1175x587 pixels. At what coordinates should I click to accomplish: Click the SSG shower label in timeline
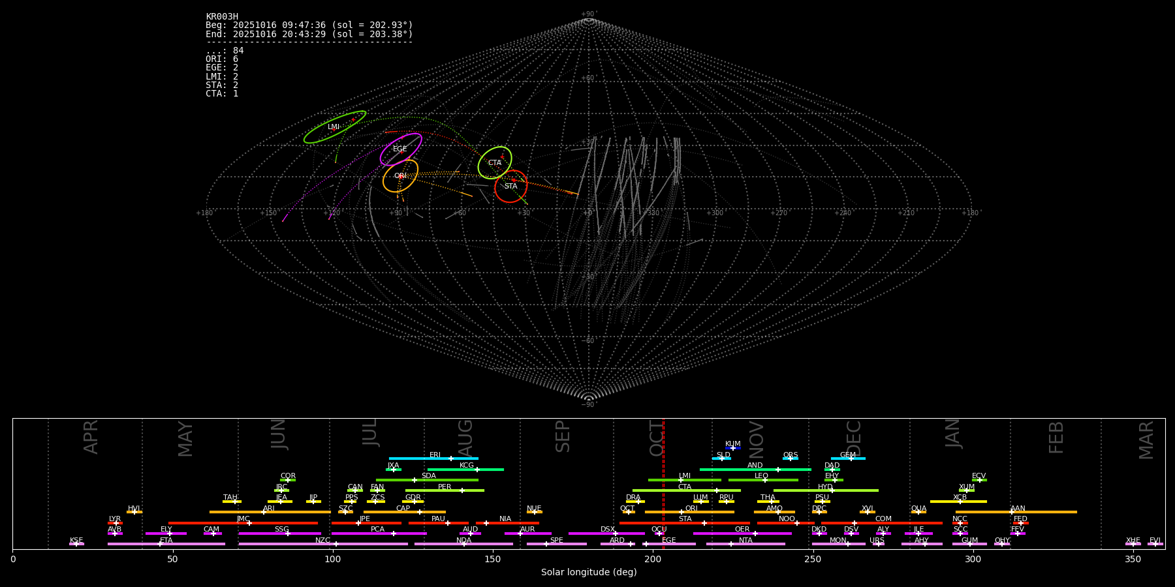(281, 530)
